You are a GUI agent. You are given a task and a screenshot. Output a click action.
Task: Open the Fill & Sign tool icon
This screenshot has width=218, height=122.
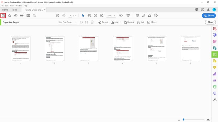(x=149, y=15)
